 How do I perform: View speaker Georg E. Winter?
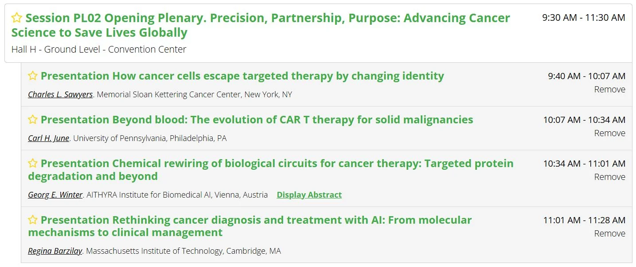[55, 195]
